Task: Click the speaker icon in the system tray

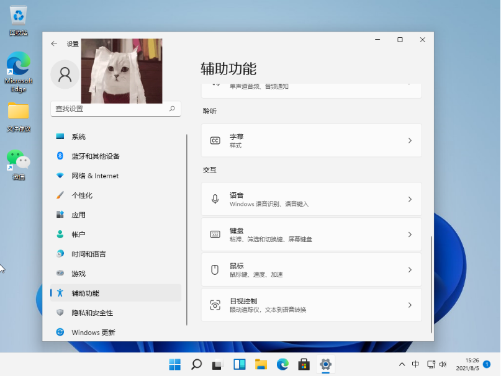Action: coord(443,365)
